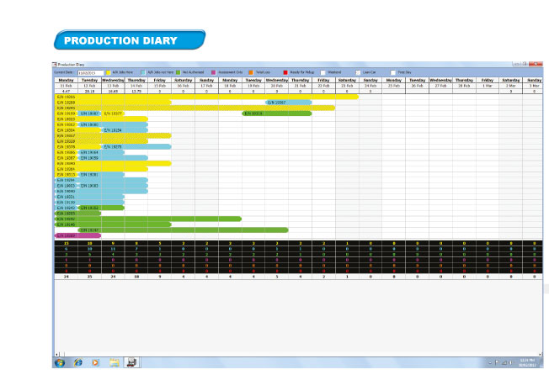Click the Free Day legend box
The height and width of the screenshot is (380, 549).
click(392, 72)
